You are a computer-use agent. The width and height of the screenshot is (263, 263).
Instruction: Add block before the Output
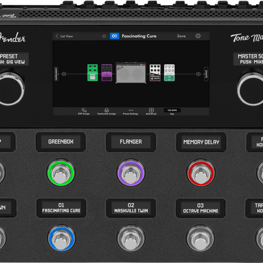pos(198,74)
